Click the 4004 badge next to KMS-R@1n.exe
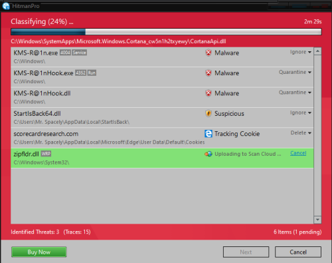Viewport: 332px width, 263px height. click(65, 53)
